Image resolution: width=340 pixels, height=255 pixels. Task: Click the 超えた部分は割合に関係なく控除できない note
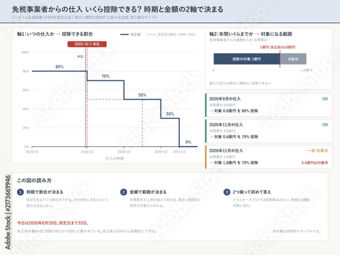click(240, 83)
